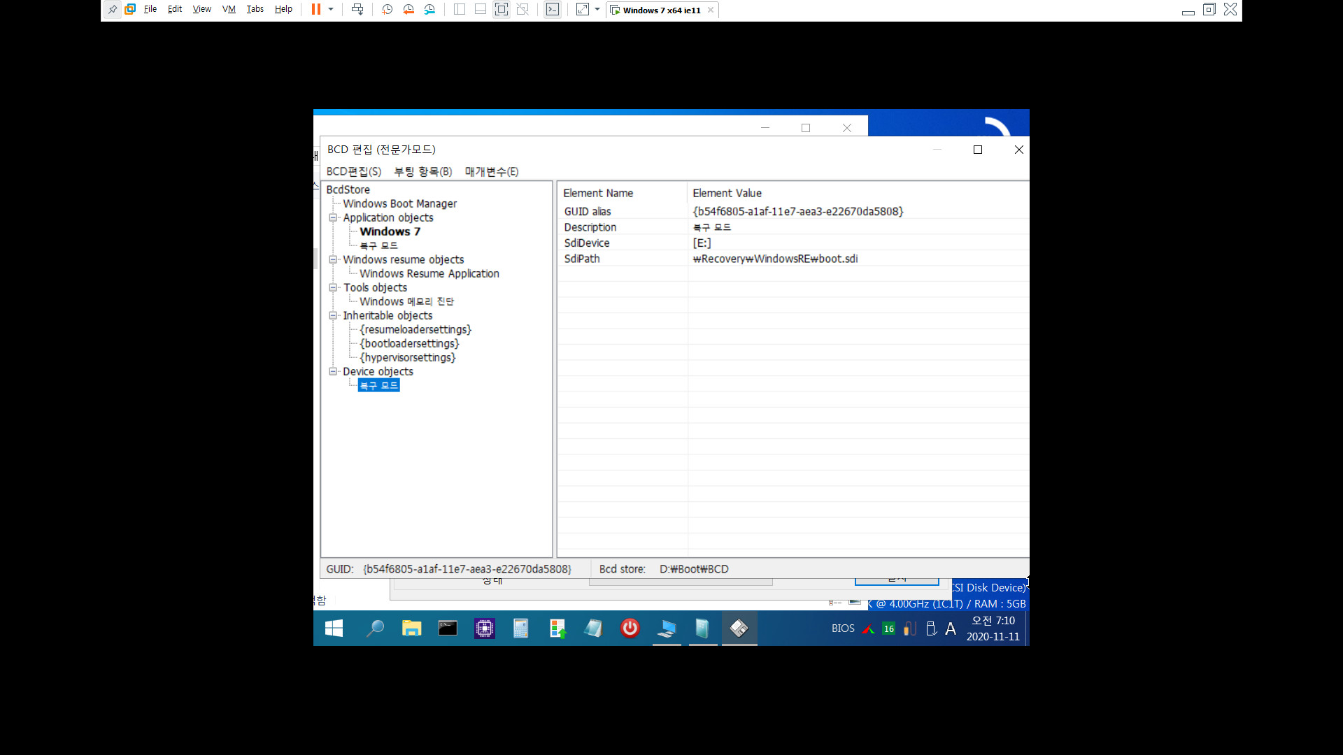1343x755 pixels.
Task: Select 복구 모드 under Application objects
Action: [378, 245]
